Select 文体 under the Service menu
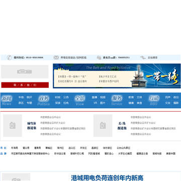 (139, 98)
